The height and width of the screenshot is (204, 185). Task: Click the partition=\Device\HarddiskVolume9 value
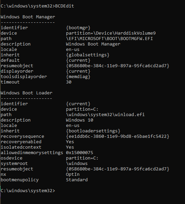click(111, 33)
